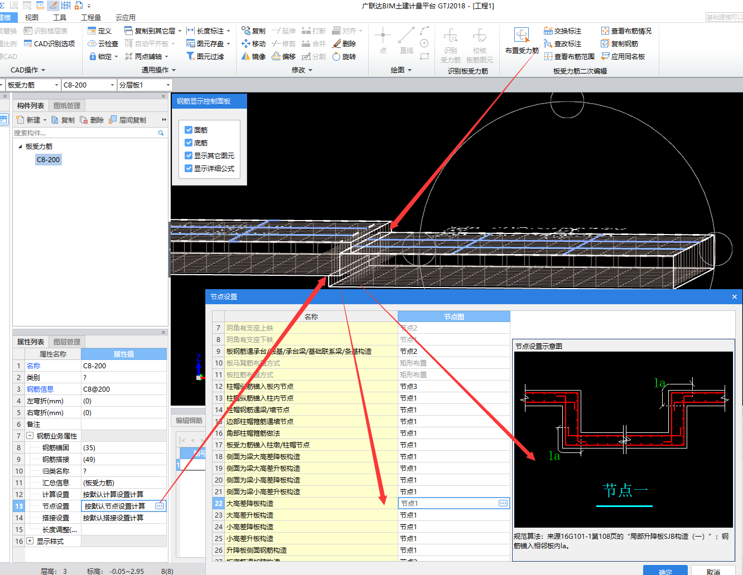The height and width of the screenshot is (575, 743).
Task: Select the 旋转 tool
Action: (344, 57)
